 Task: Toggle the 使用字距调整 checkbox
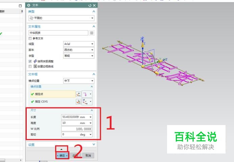click(30, 61)
